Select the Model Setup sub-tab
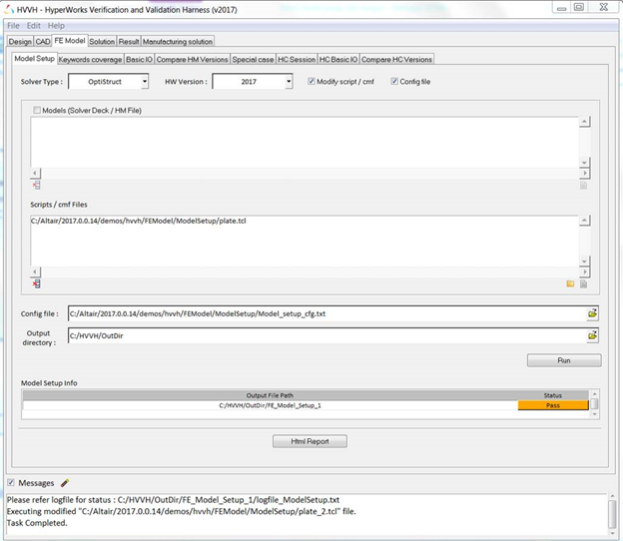 34,58
